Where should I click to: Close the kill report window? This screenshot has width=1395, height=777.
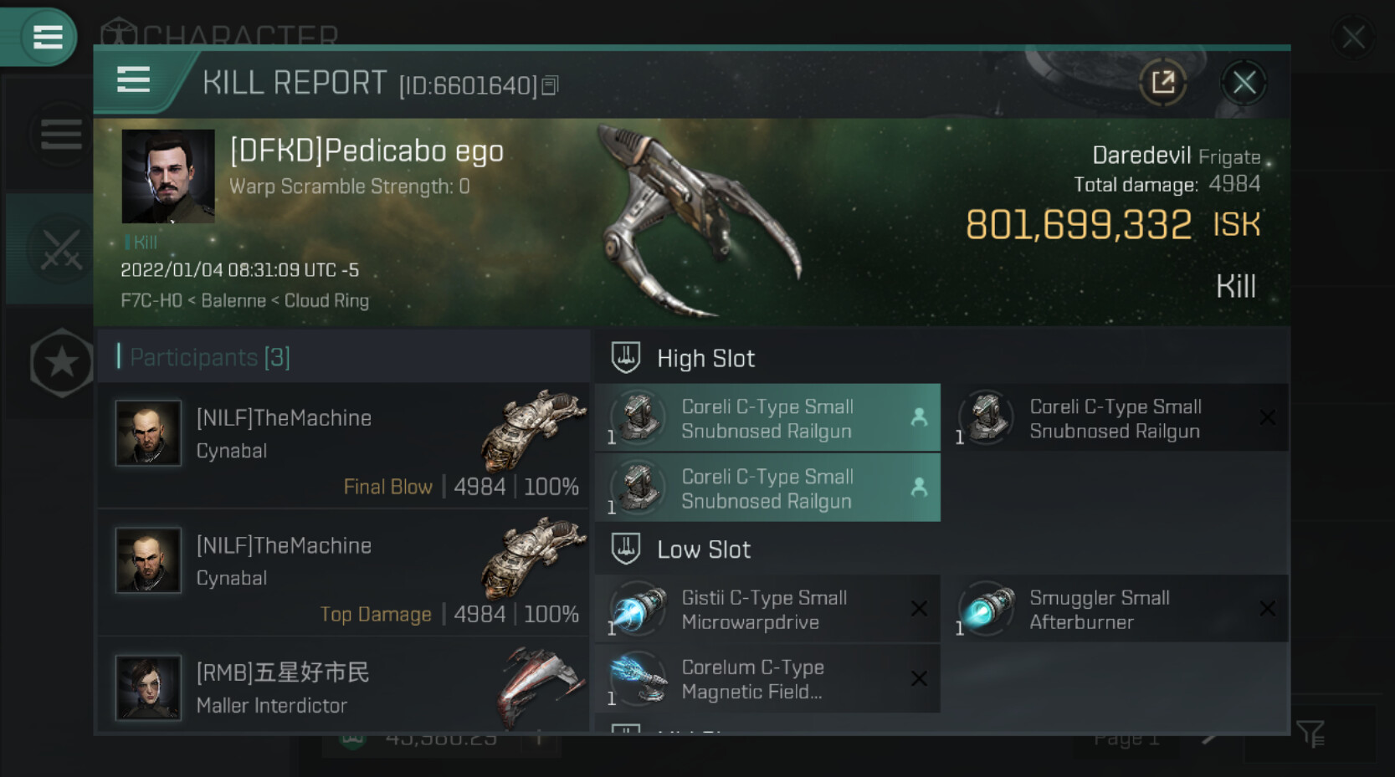tap(1244, 82)
